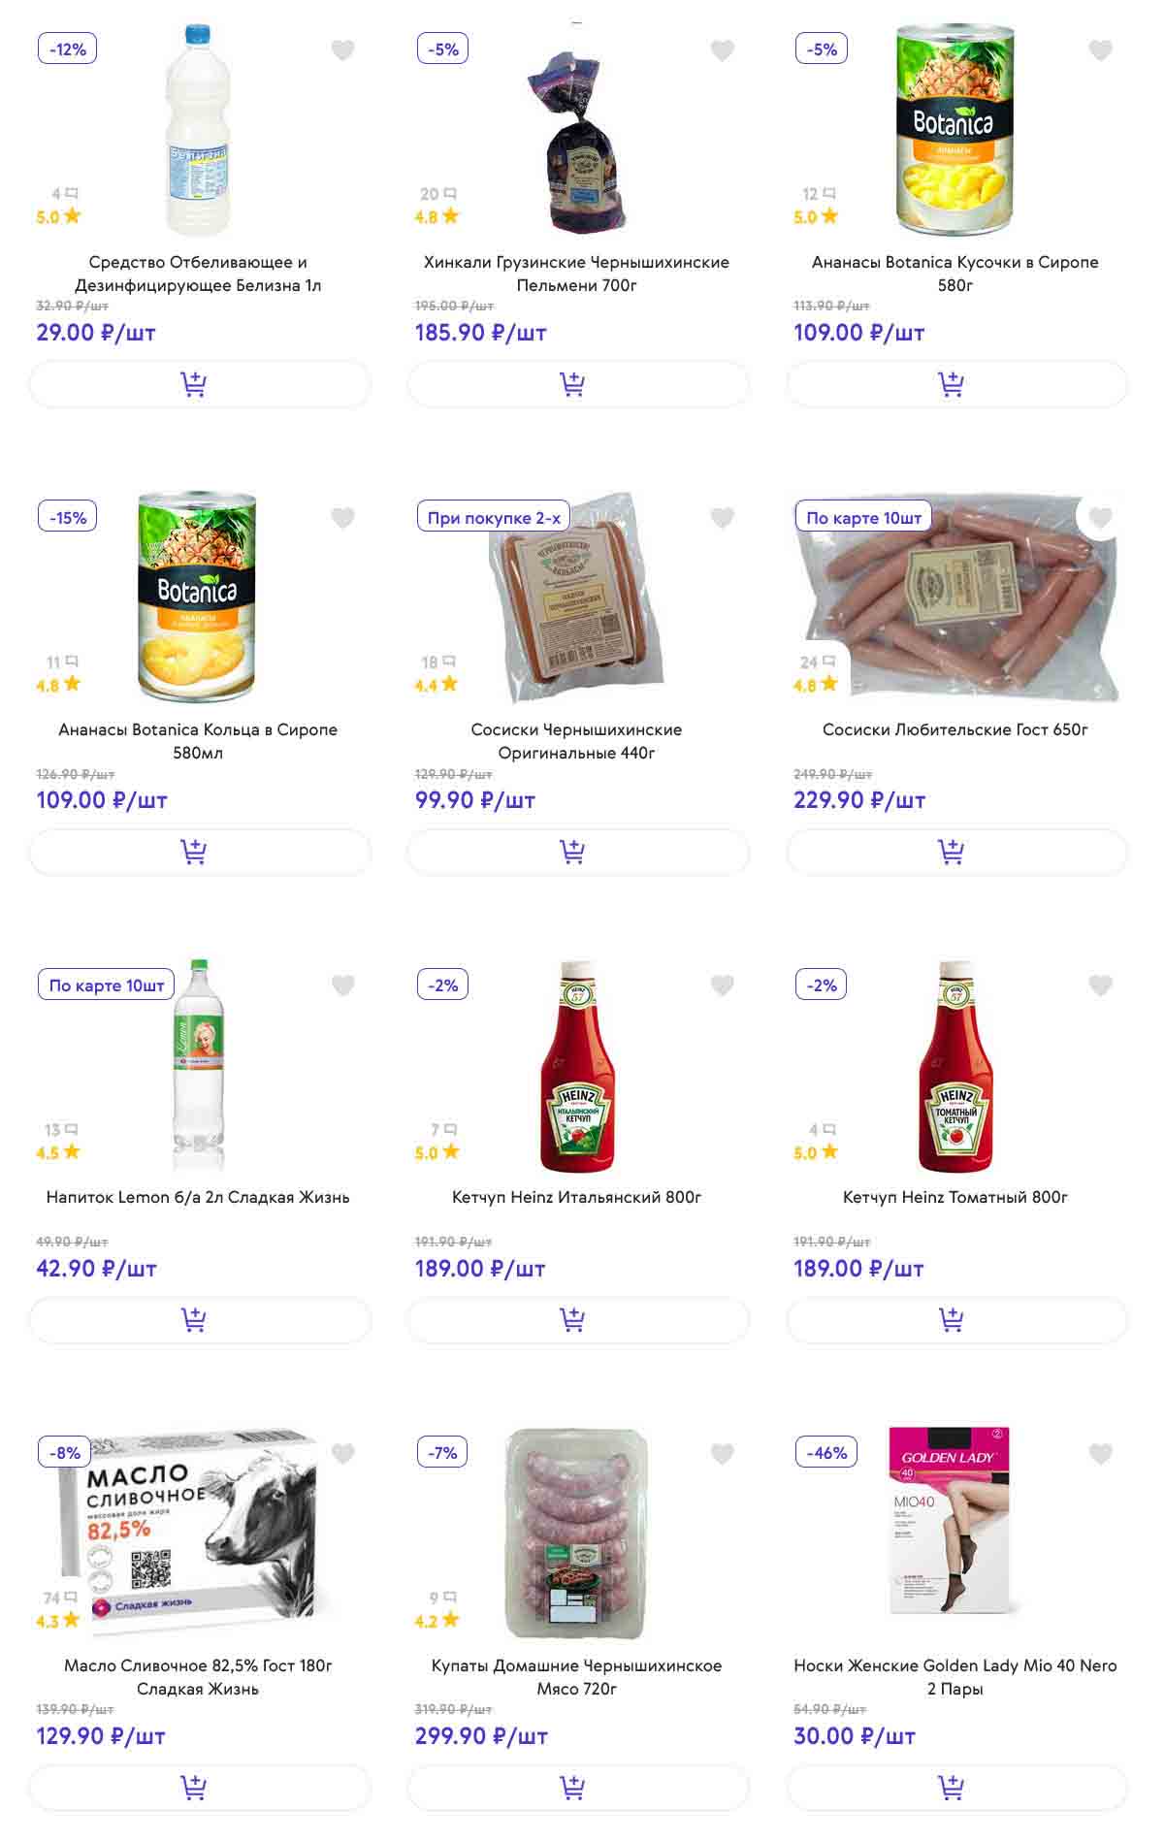Toggle favorite heart on Сосиски Оригинальные
This screenshot has width=1165, height=1841.
(722, 518)
